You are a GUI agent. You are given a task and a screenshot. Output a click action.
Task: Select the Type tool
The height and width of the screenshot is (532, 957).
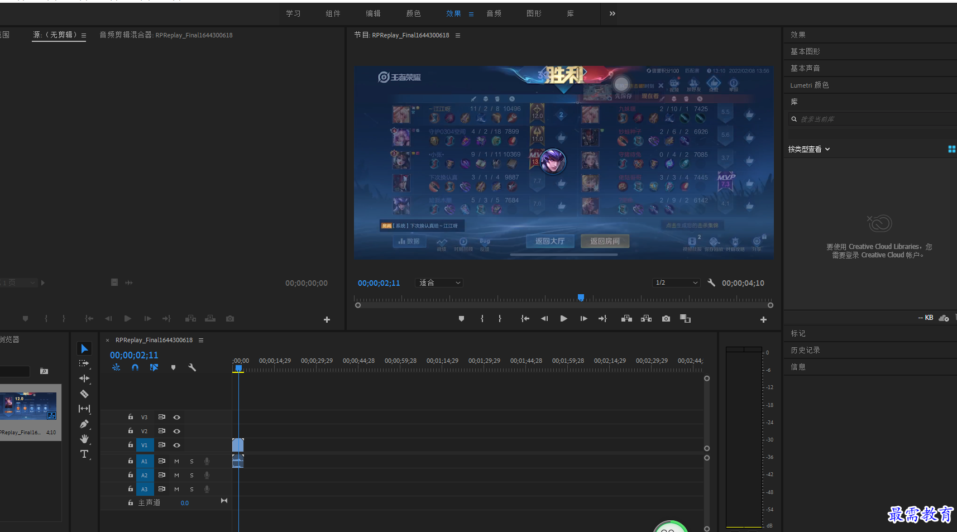[84, 454]
